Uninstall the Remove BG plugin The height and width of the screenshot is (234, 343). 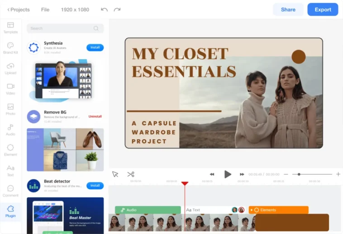click(95, 117)
